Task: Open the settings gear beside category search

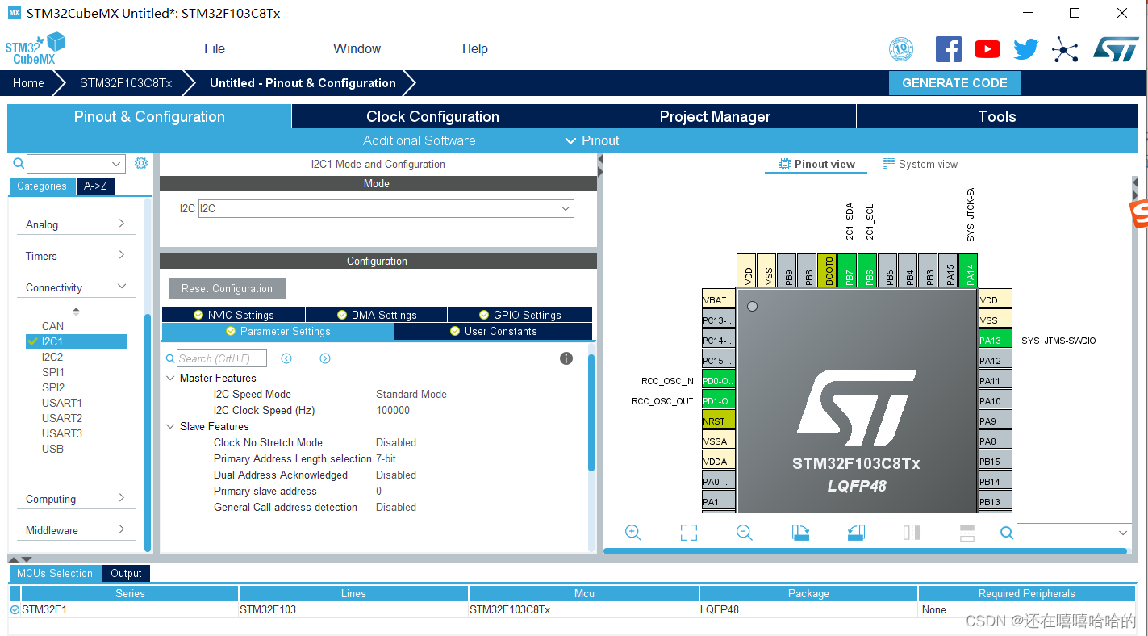Action: tap(141, 163)
